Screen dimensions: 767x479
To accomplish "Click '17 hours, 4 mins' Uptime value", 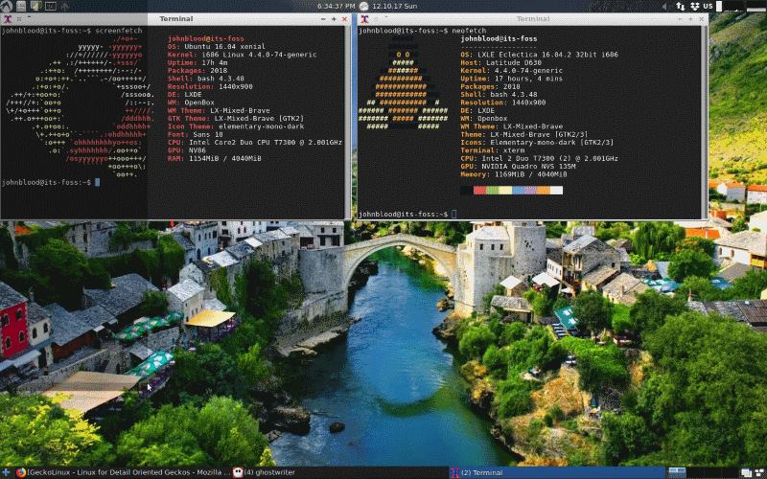I will pyautogui.click(x=528, y=79).
